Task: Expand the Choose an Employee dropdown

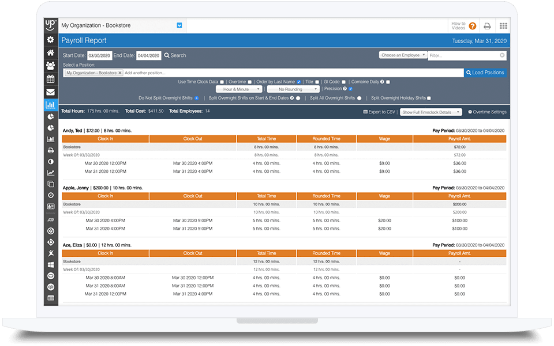Action: [403, 55]
